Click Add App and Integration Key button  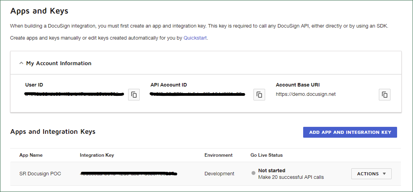coord(350,132)
